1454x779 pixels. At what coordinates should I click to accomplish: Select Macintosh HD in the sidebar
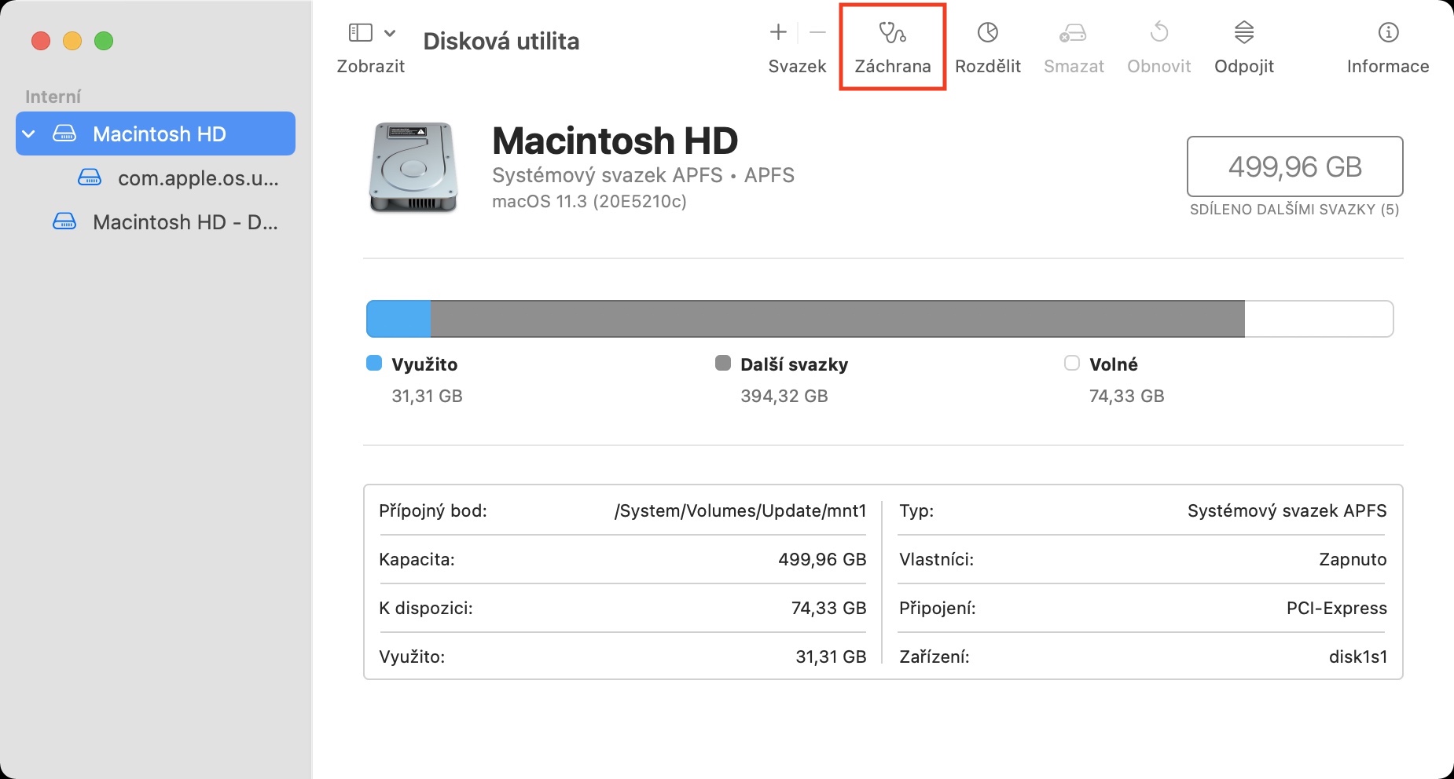point(159,133)
